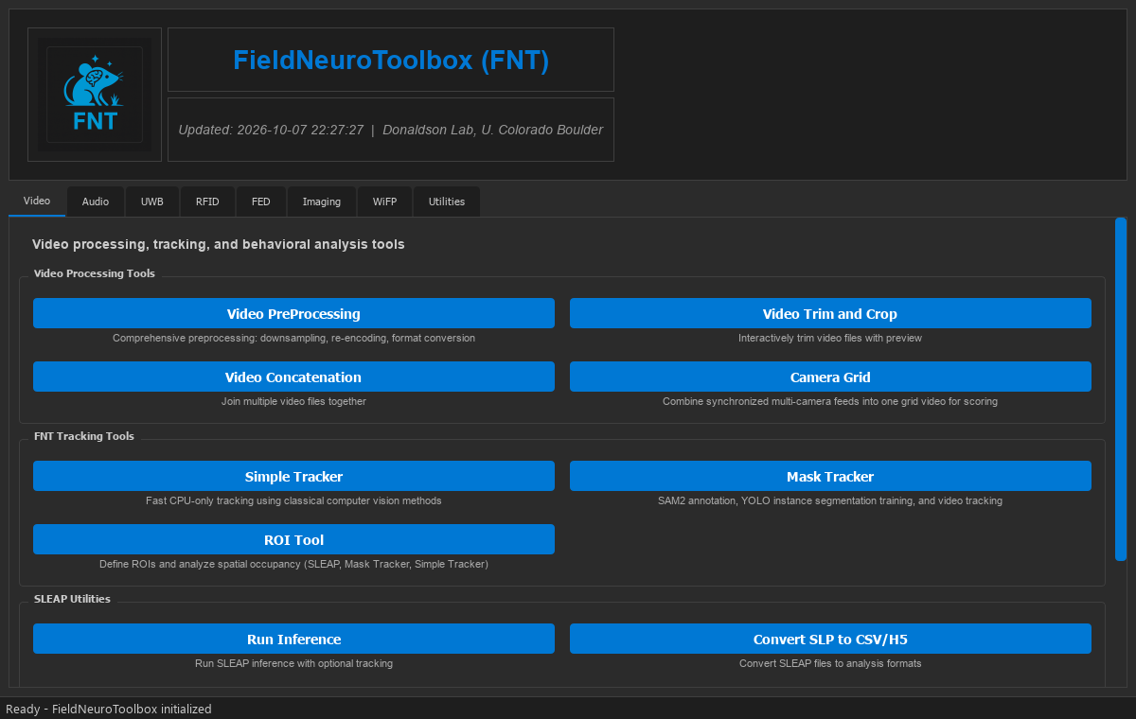Click the Updated timestamp and lab text

(391, 130)
